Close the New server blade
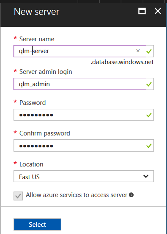The image size is (167, 234). click(x=158, y=11)
